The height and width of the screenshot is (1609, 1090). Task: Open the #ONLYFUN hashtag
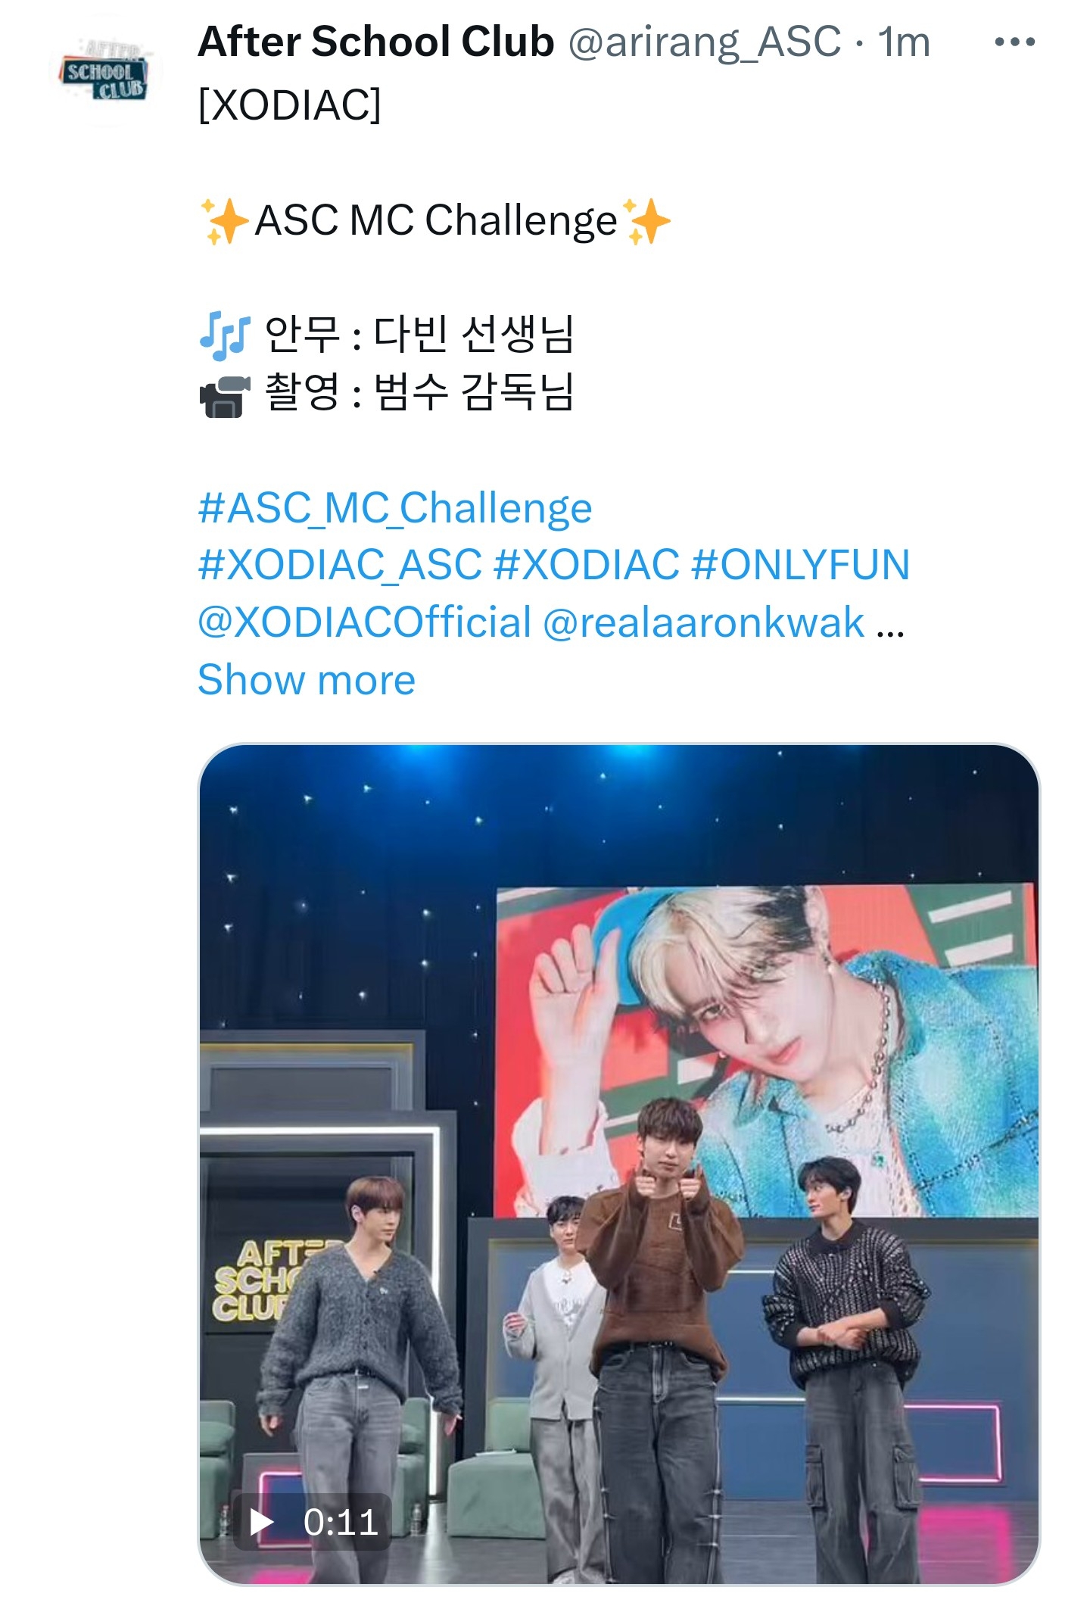coord(800,565)
